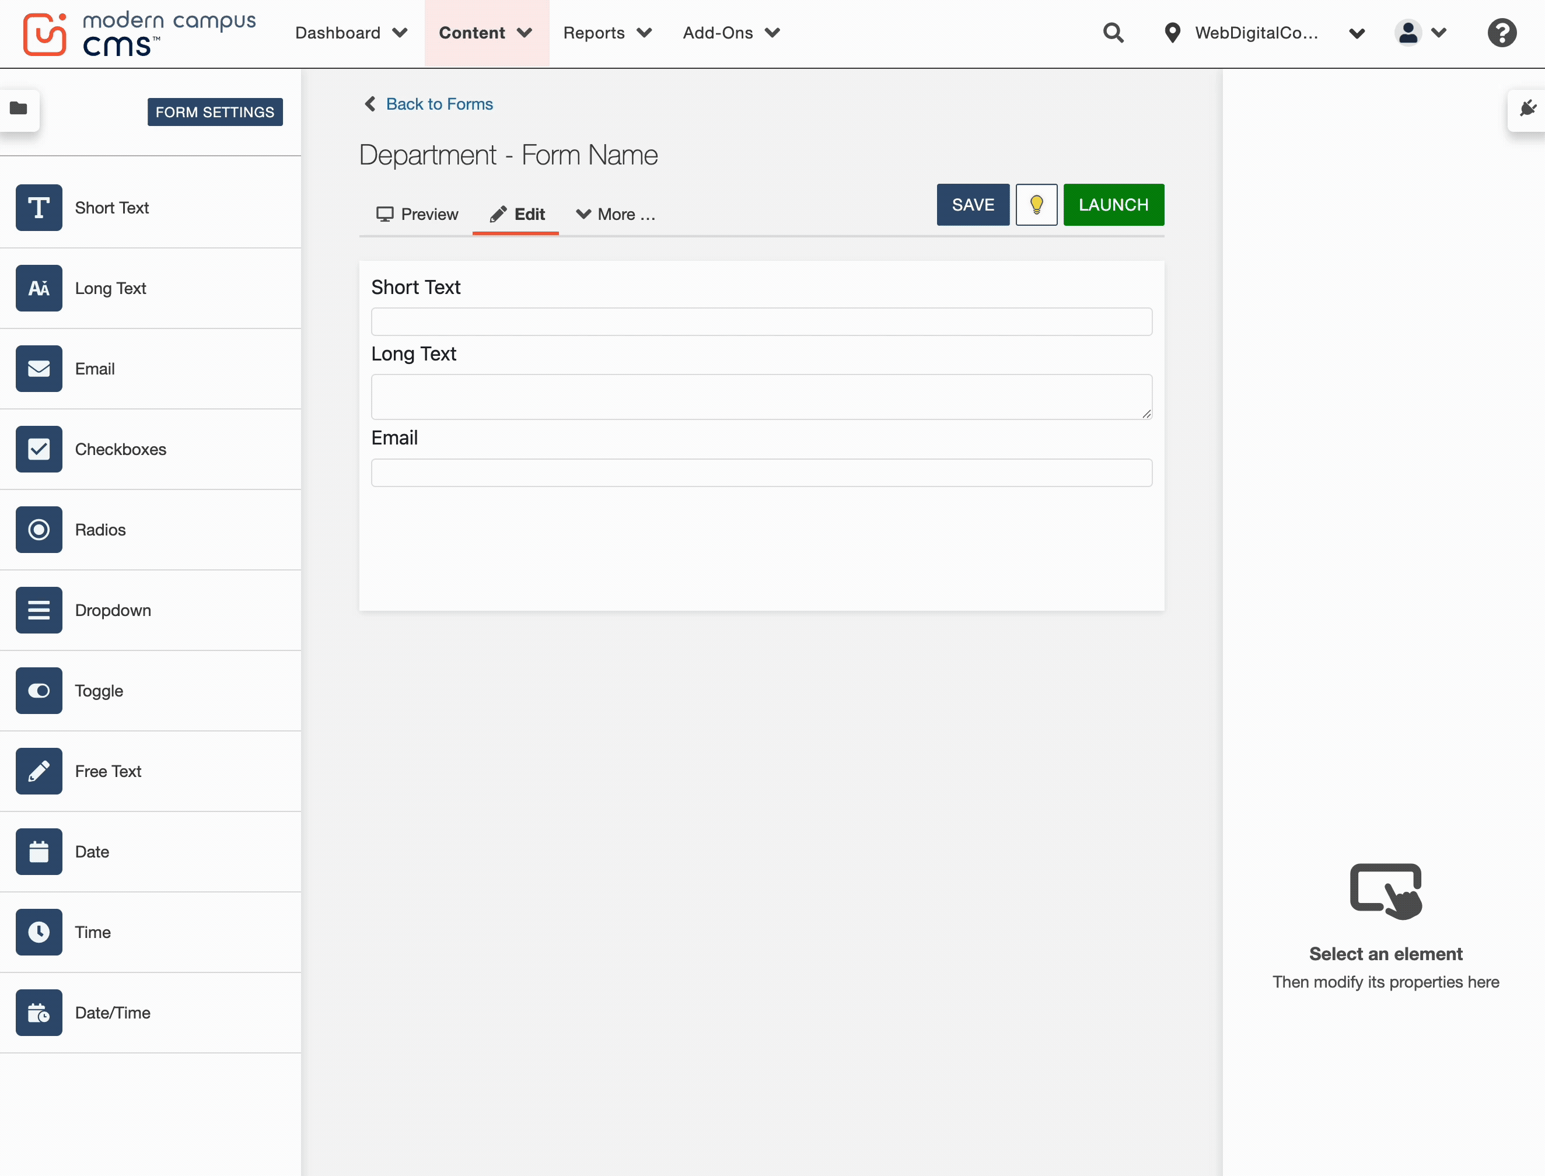
Task: Expand the Reports dropdown
Action: (606, 33)
